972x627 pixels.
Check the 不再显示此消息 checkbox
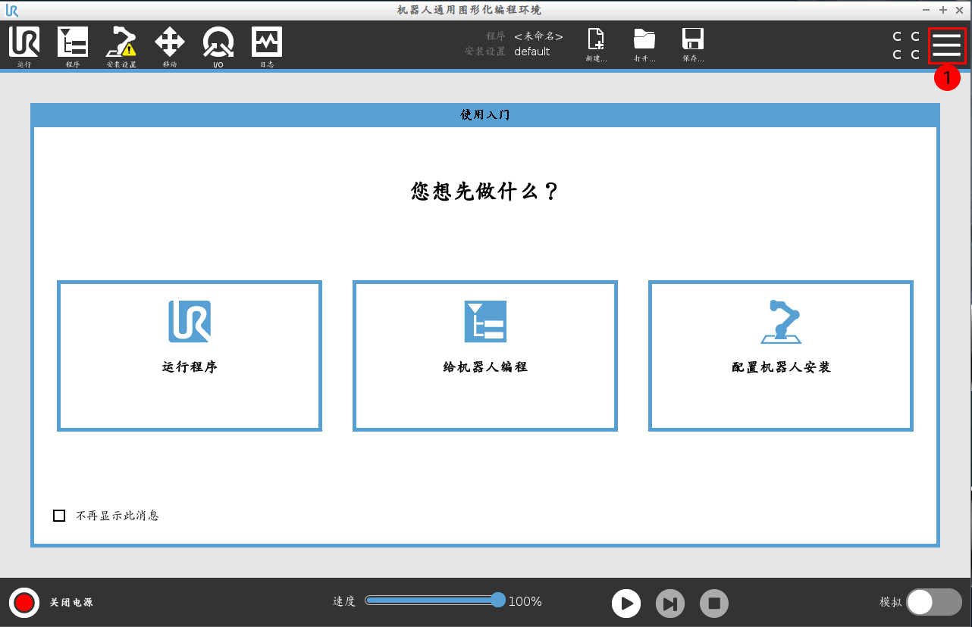click(x=59, y=516)
